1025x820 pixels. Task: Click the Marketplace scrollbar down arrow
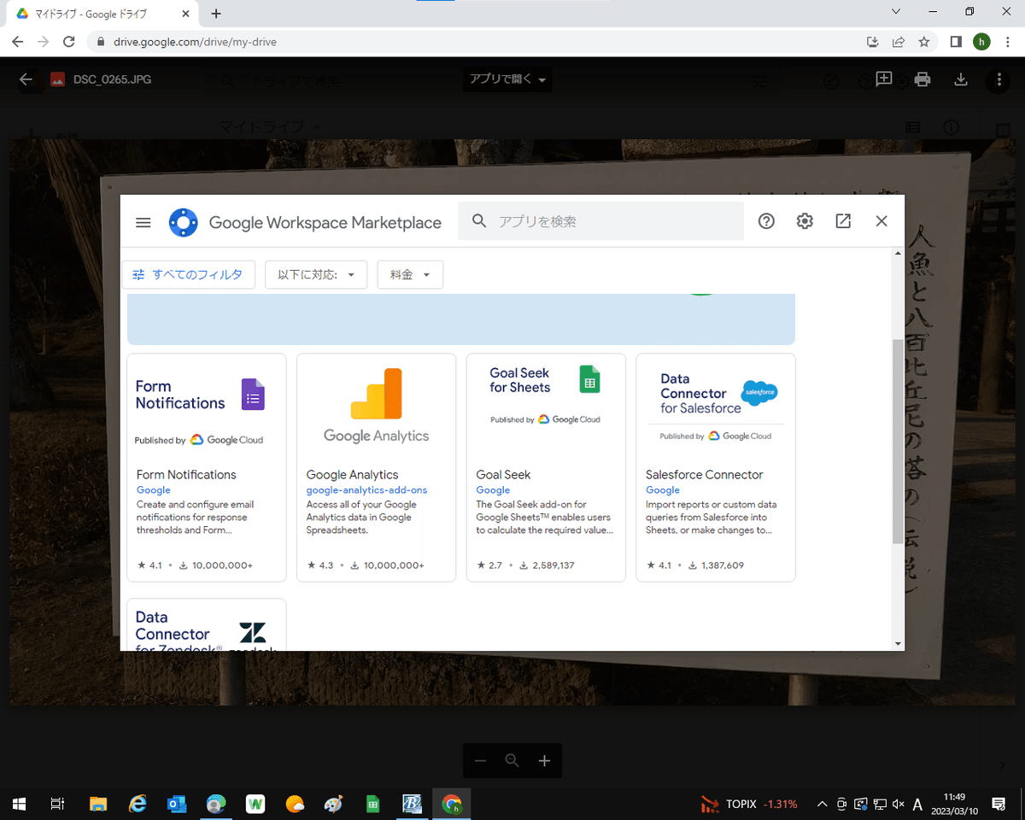(897, 644)
